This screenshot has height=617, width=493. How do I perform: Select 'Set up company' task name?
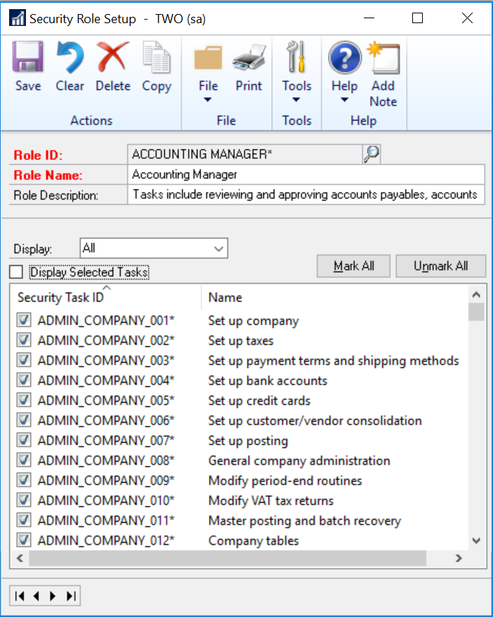click(x=254, y=321)
